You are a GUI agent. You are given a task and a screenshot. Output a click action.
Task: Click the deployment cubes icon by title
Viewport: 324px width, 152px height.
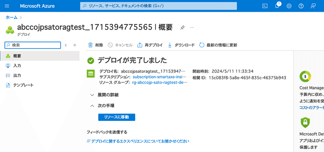click(10, 30)
